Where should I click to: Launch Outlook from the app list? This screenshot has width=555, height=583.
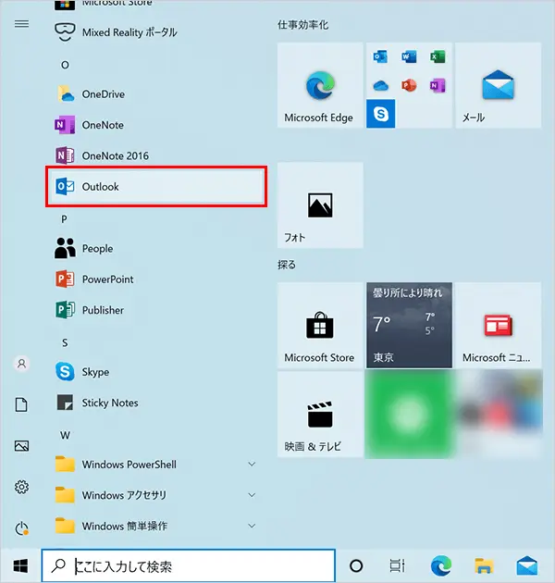pyautogui.click(x=156, y=186)
